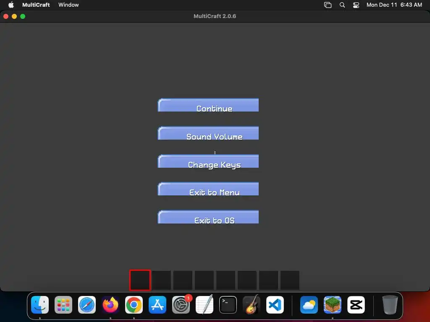Image resolution: width=430 pixels, height=322 pixels.
Task: Open the Window menu in menu bar
Action: tap(68, 5)
